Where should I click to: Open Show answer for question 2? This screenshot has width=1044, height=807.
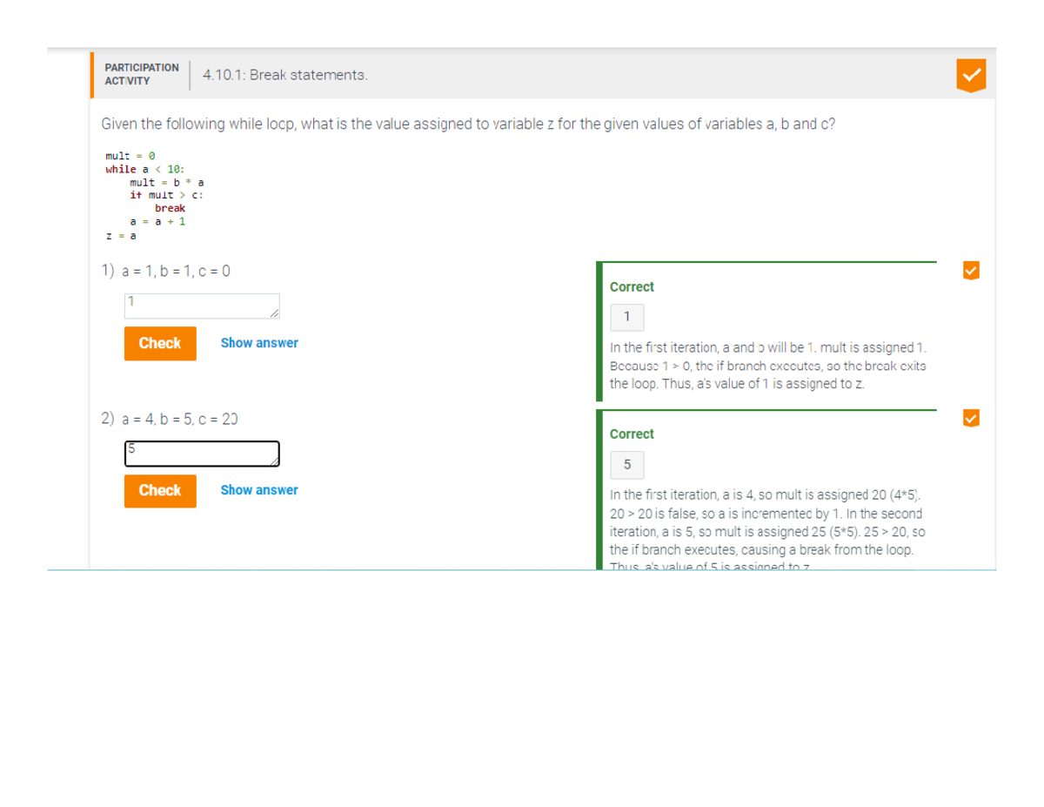pos(258,490)
